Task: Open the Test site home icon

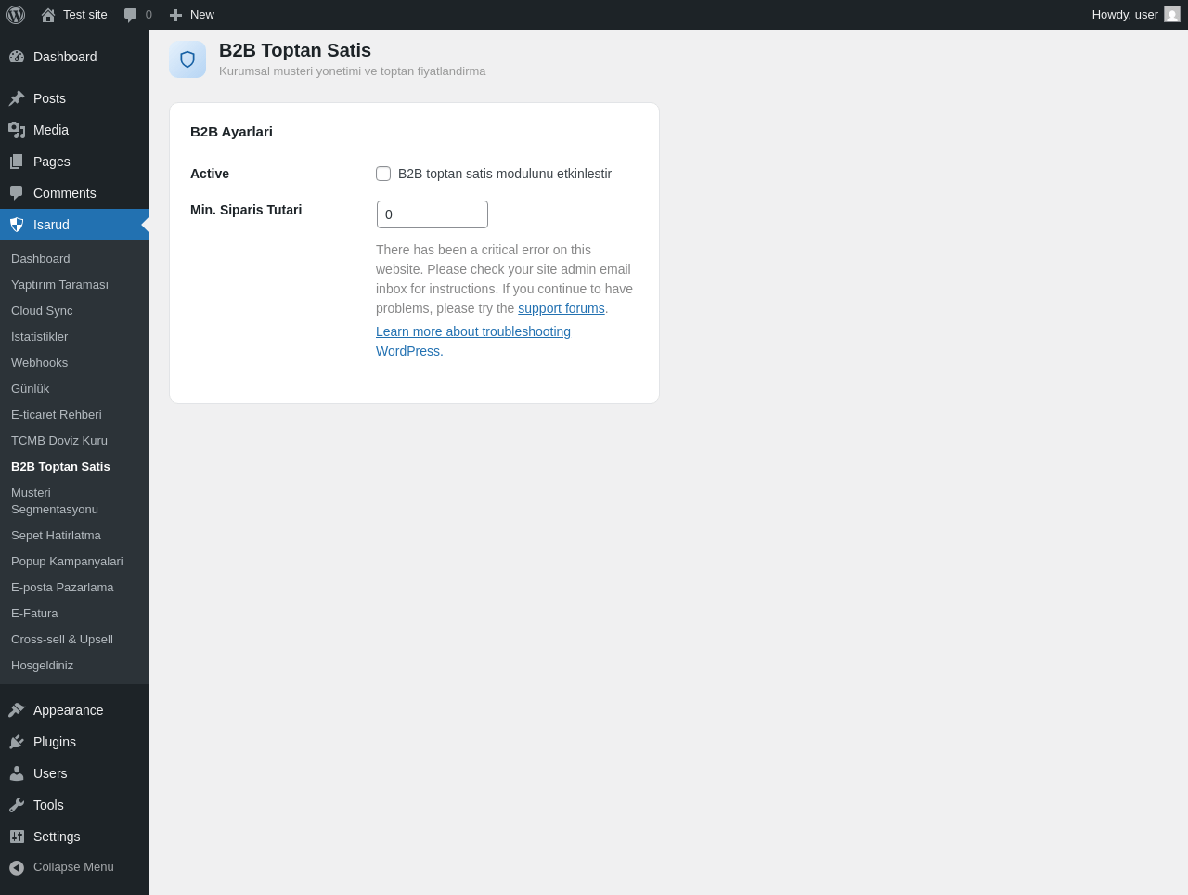Action: [x=48, y=15]
